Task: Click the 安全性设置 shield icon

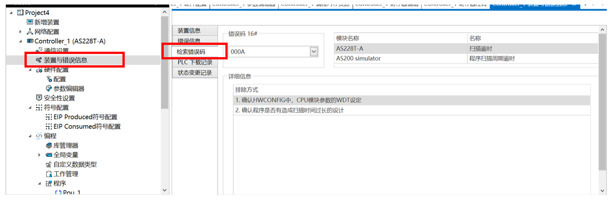Action: coord(39,98)
